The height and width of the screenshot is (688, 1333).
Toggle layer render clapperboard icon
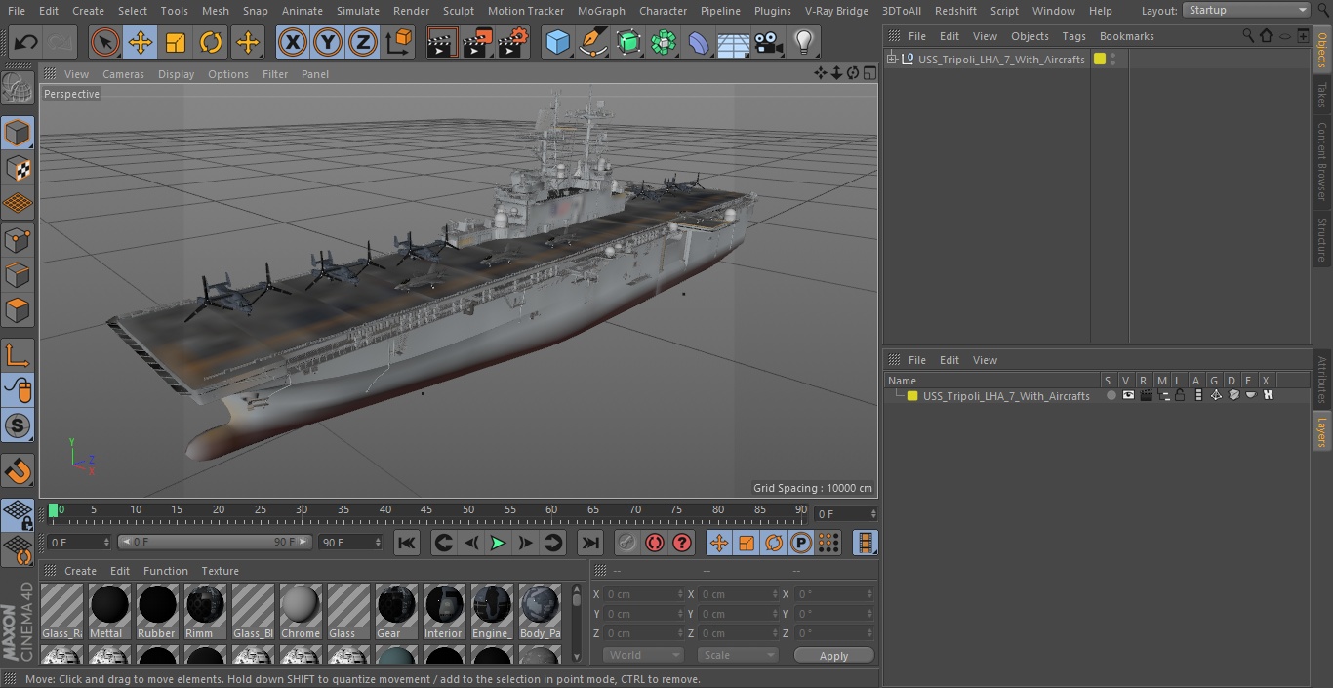pyautogui.click(x=1146, y=396)
